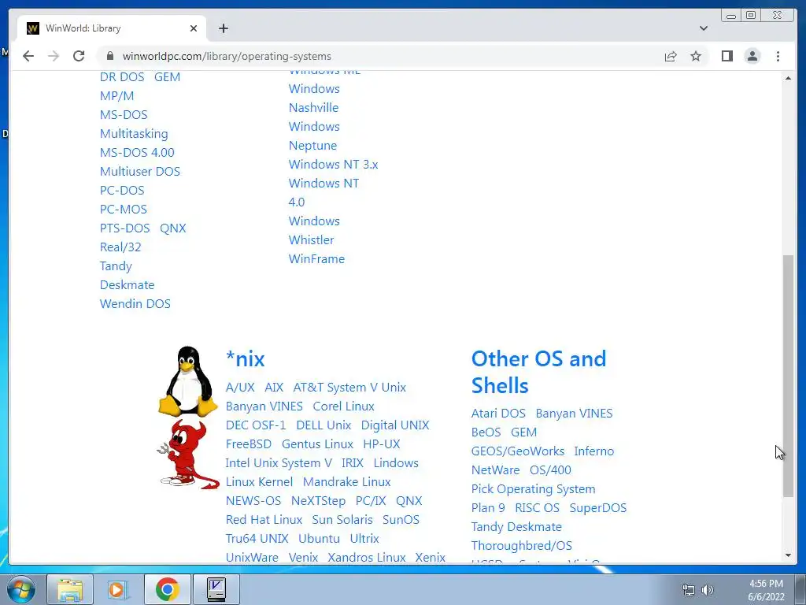Switch to the Chrome taskbar button
Image resolution: width=806 pixels, height=605 pixels.
pyautogui.click(x=167, y=589)
